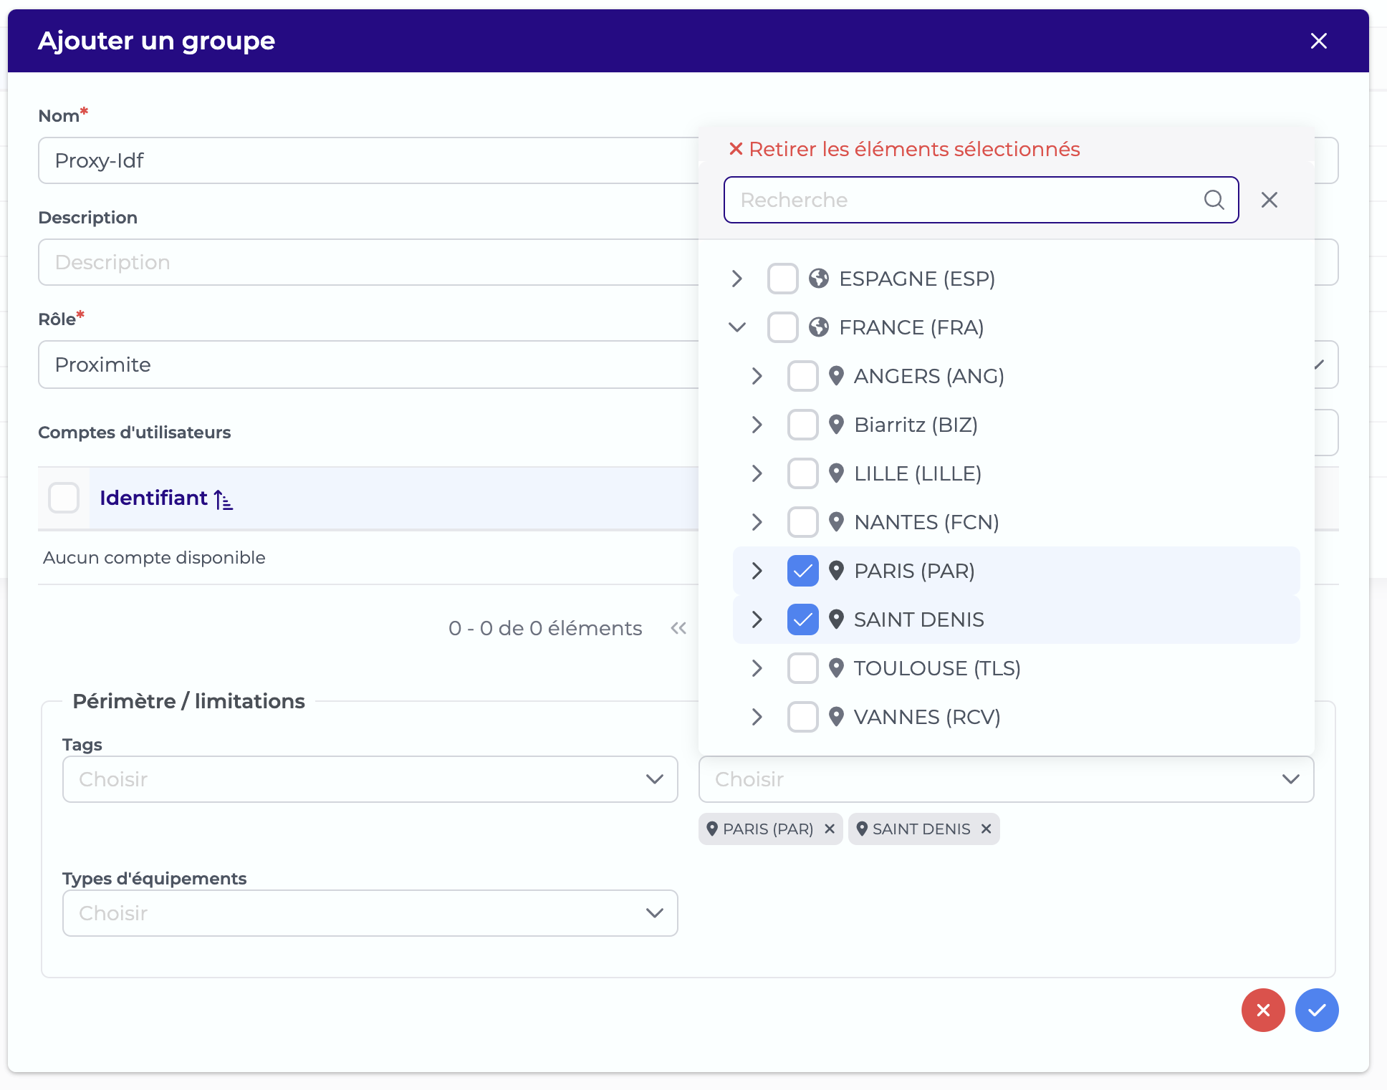Image resolution: width=1387 pixels, height=1090 pixels.
Task: Expand the ESPAGNE (ESP) node
Action: coord(737,279)
